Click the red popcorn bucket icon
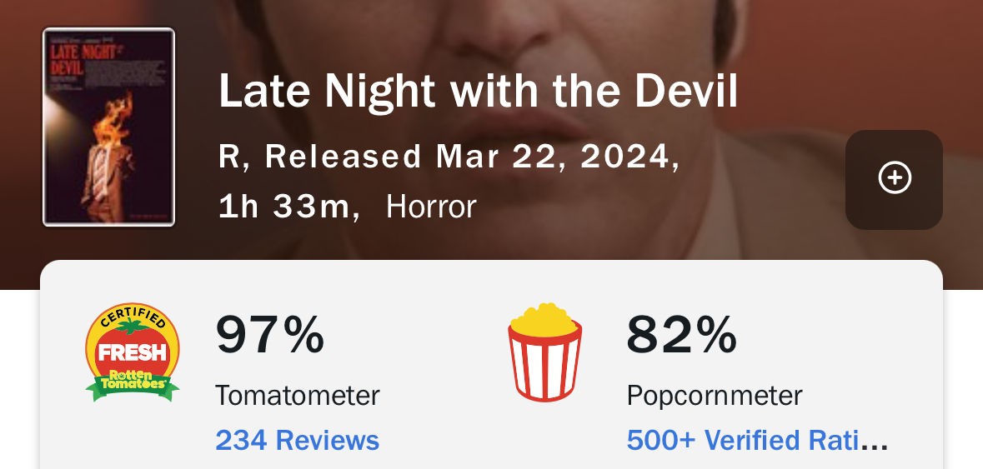 pos(544,352)
